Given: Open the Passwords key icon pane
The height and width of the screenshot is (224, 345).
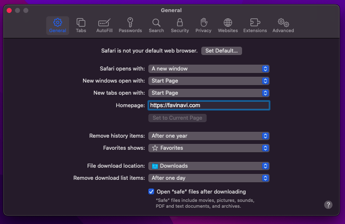Looking at the screenshot, I should point(130,25).
